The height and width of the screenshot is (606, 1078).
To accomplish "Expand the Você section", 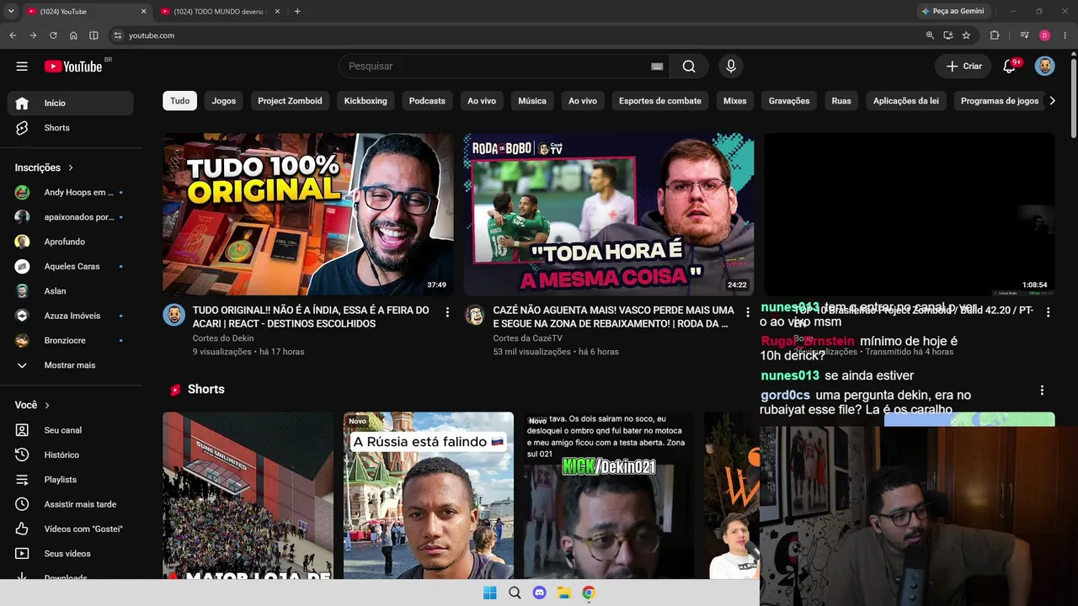I will click(x=33, y=405).
